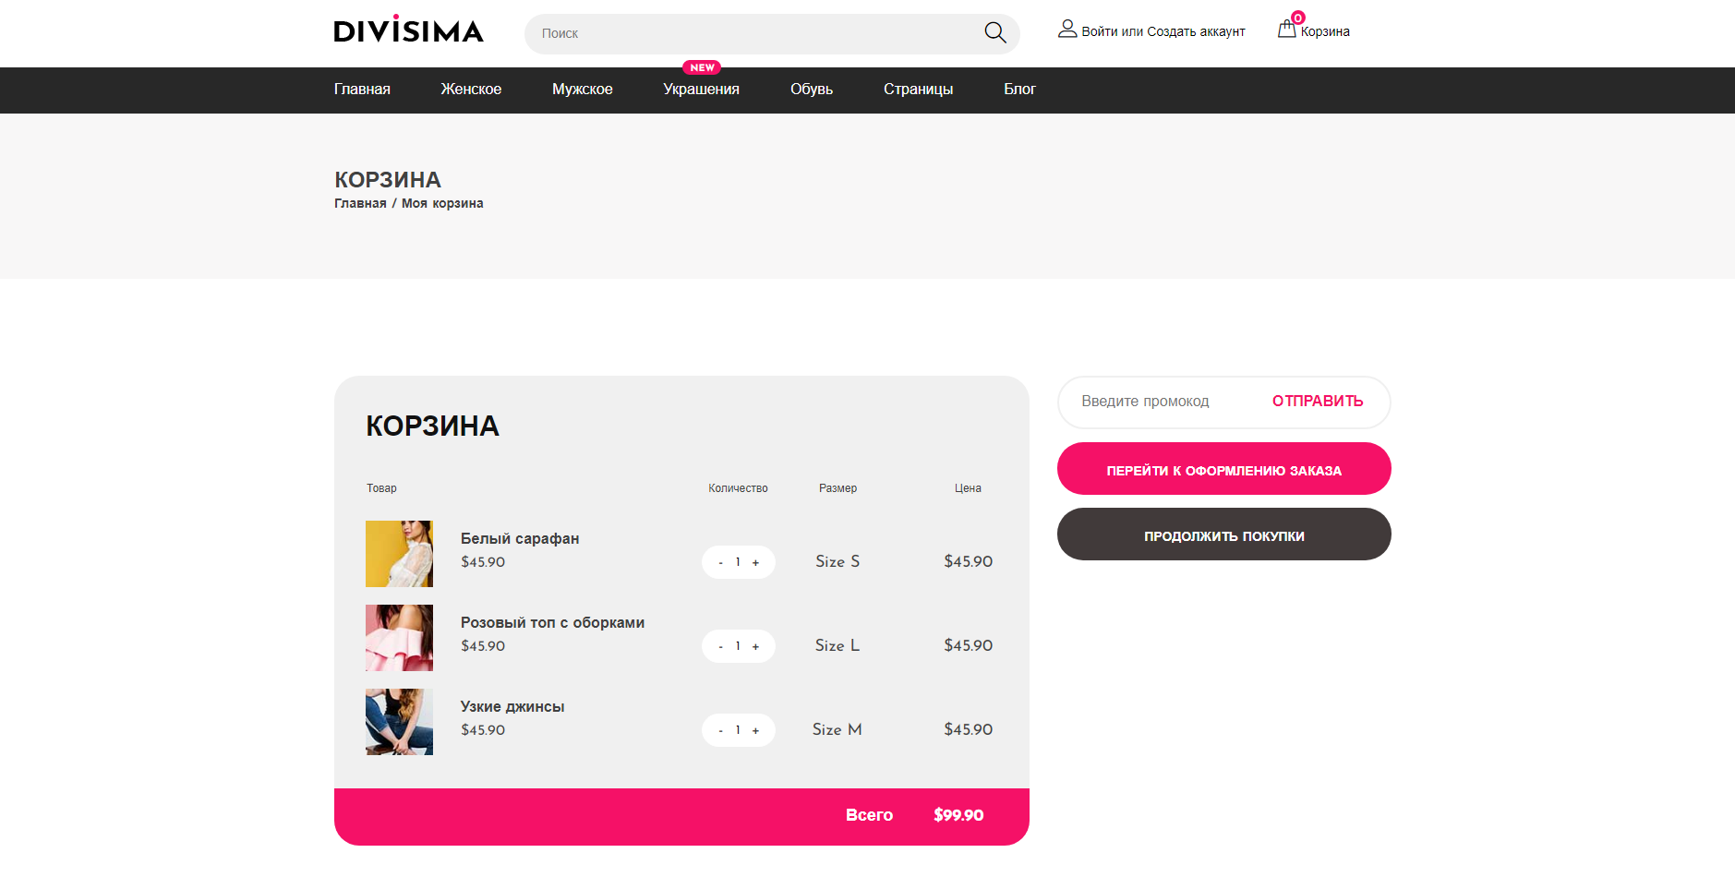Open the user account icon

click(x=1067, y=30)
